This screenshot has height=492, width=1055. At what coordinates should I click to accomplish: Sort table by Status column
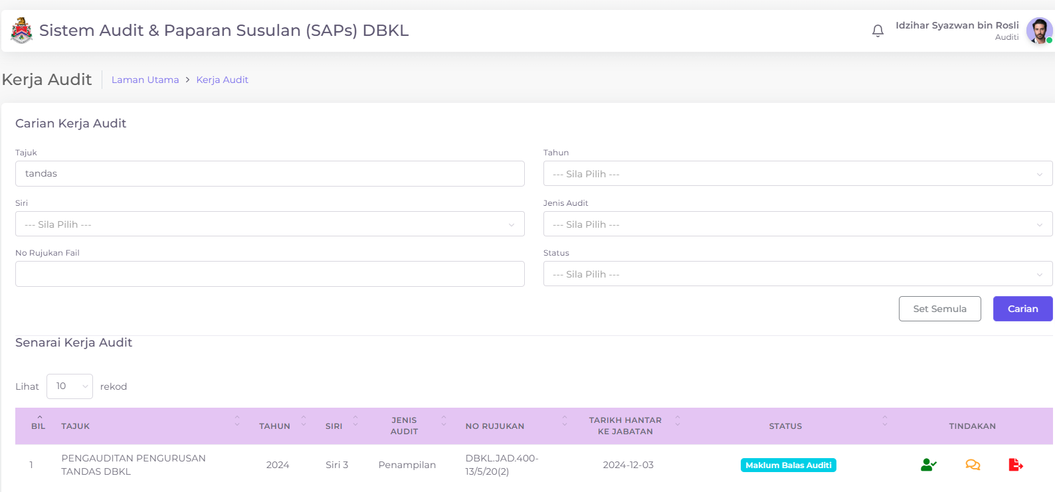click(x=785, y=426)
